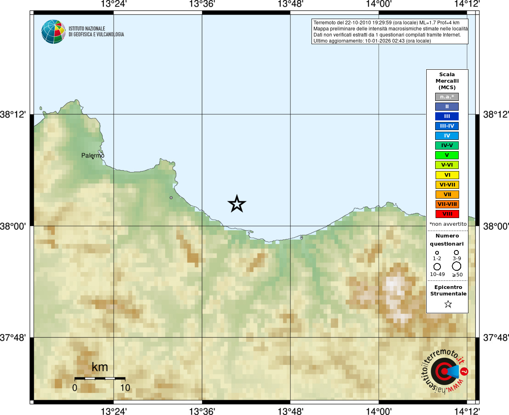The height and width of the screenshot is (415, 509).
Task: Click the 3-9 questionnaires circle symbol
Action: coord(457,252)
